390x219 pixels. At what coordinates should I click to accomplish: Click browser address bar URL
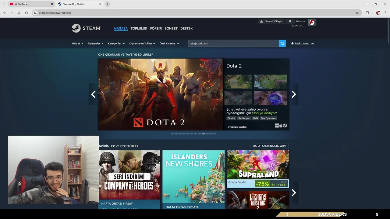tap(55, 13)
